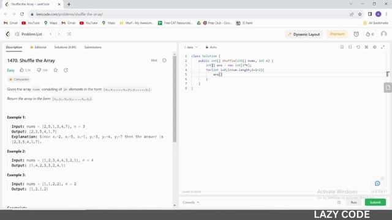This screenshot has width=392, height=220.
Task: Open editor shortcuts icon
Action: [366, 47]
